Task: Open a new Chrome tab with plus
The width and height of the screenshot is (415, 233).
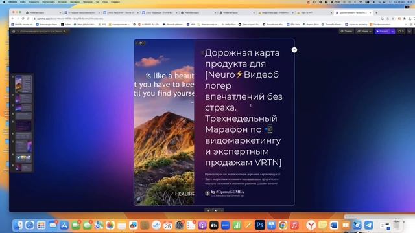Action: coord(376,12)
